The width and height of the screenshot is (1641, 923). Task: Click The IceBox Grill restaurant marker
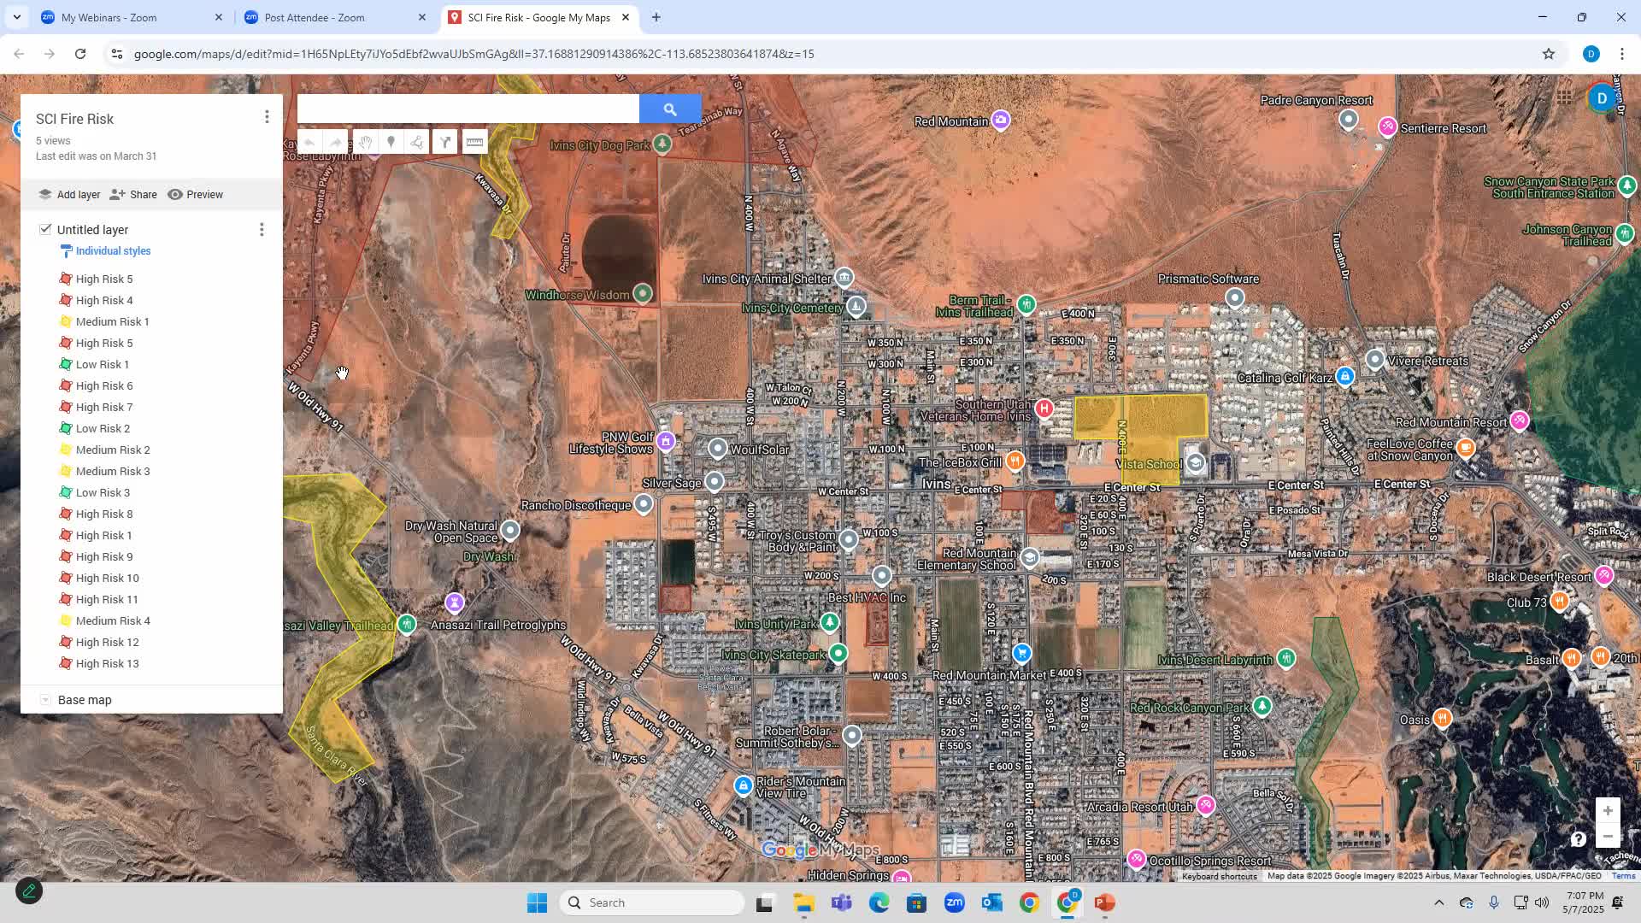pos(1015,461)
